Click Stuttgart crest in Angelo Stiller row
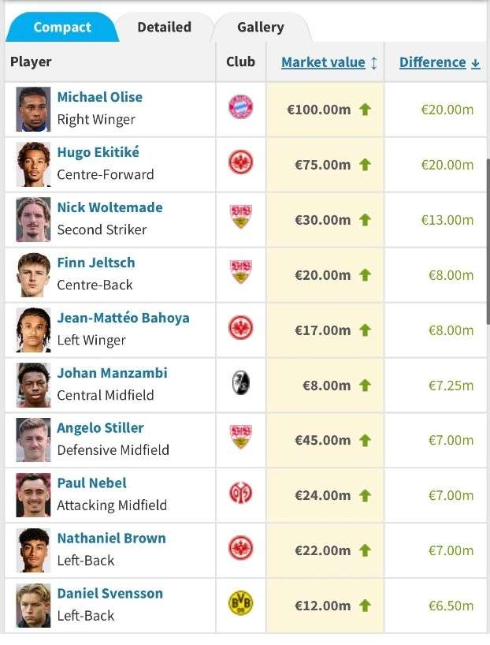The image size is (490, 645). [x=240, y=437]
